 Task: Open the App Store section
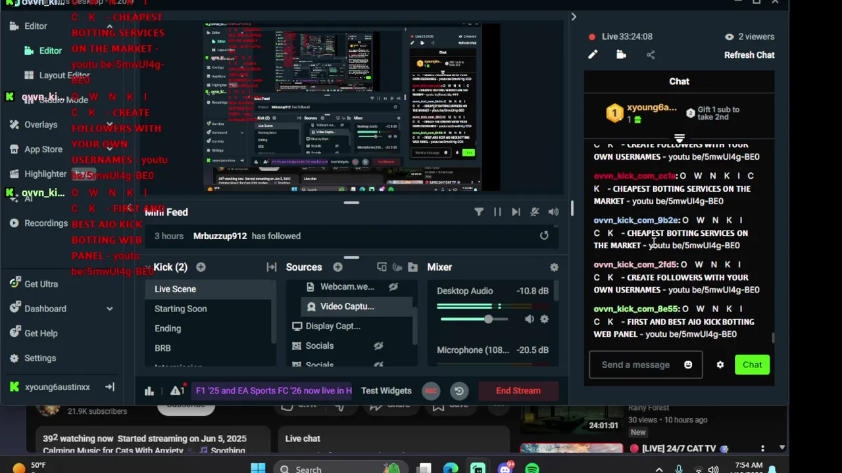point(36,149)
